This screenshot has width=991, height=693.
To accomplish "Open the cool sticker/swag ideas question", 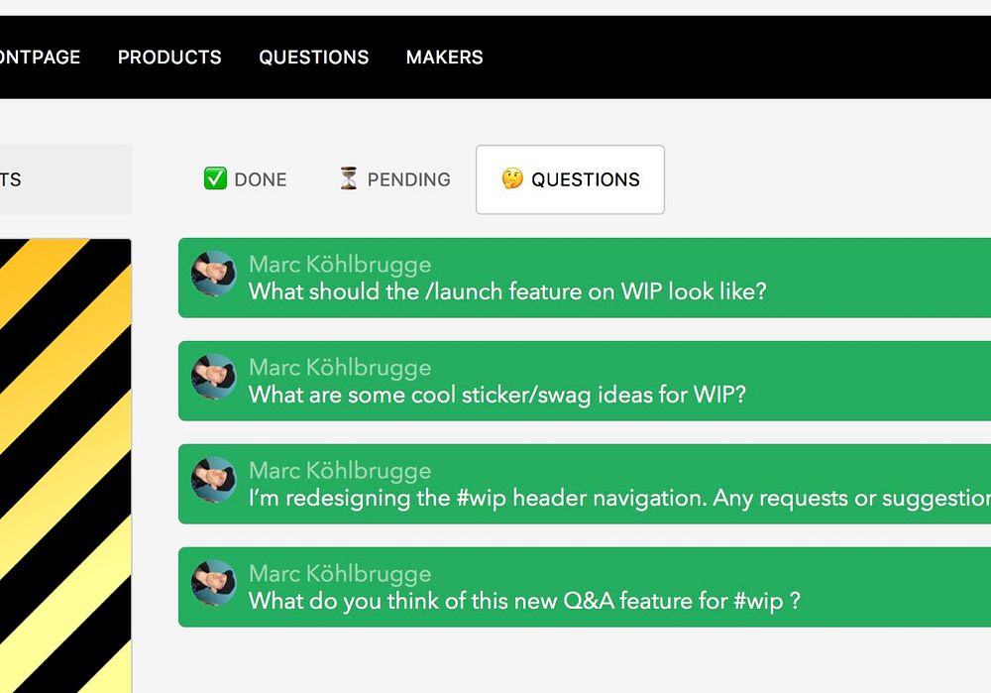I will pyautogui.click(x=496, y=395).
